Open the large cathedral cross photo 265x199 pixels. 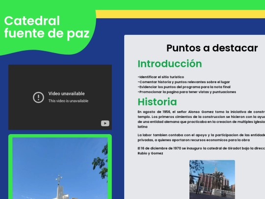(x=60, y=168)
